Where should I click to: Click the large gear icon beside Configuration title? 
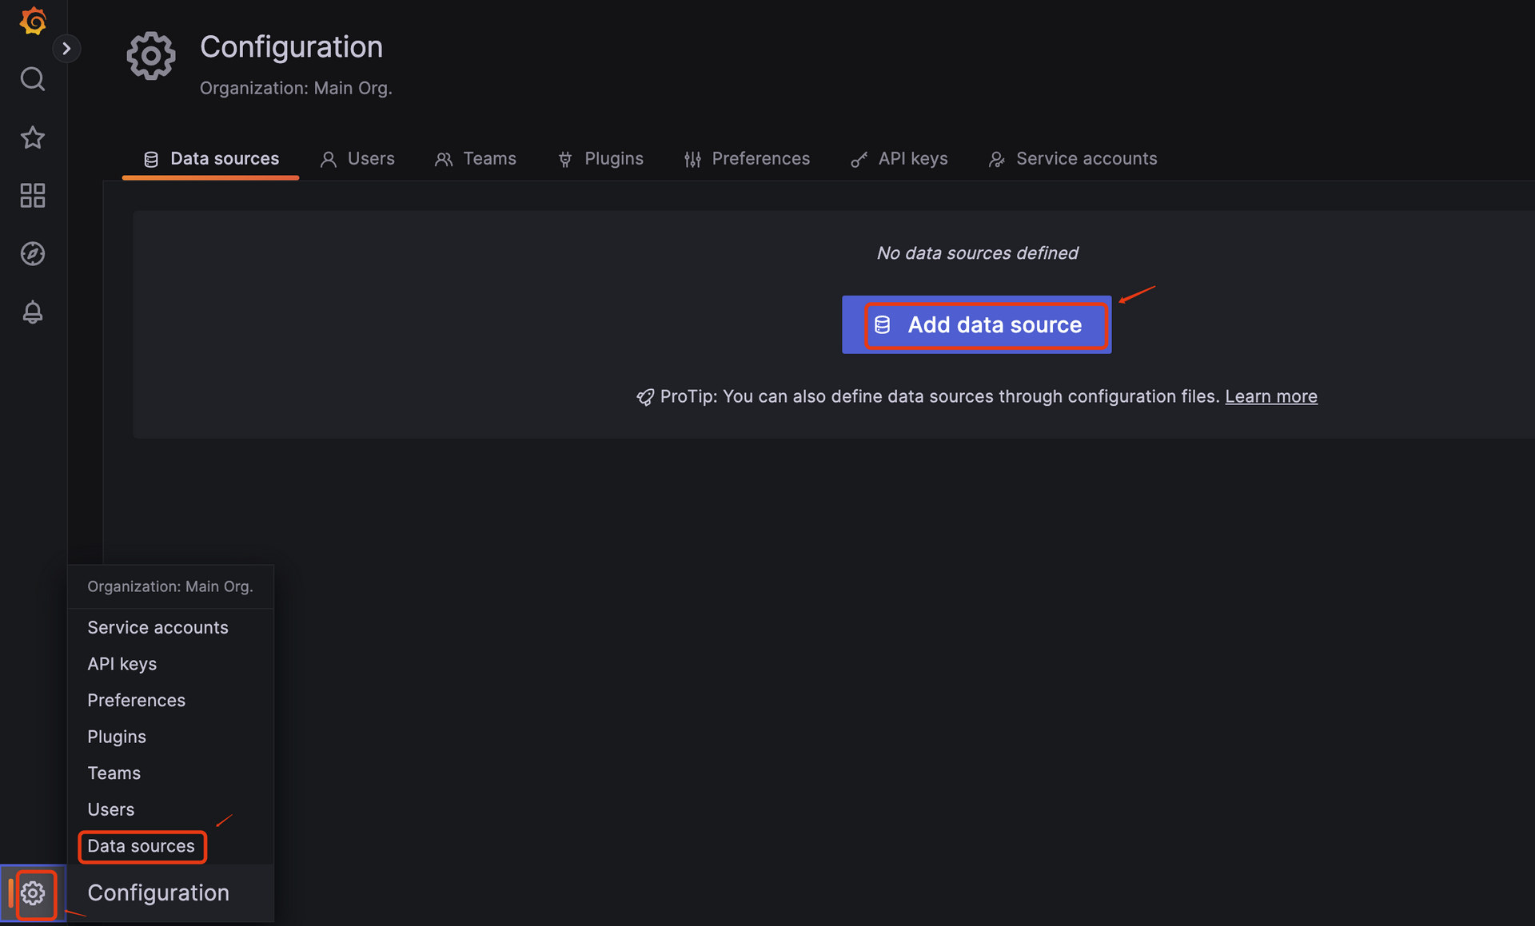[x=150, y=56]
